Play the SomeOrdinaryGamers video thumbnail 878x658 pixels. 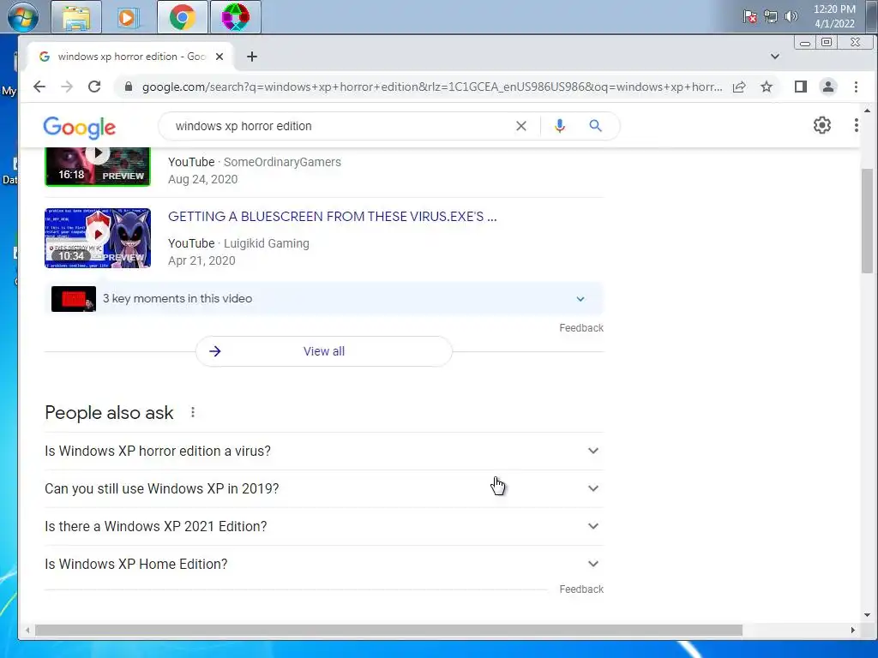(x=98, y=167)
